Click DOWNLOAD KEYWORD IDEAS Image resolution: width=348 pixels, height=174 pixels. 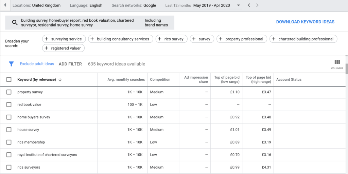point(305,22)
